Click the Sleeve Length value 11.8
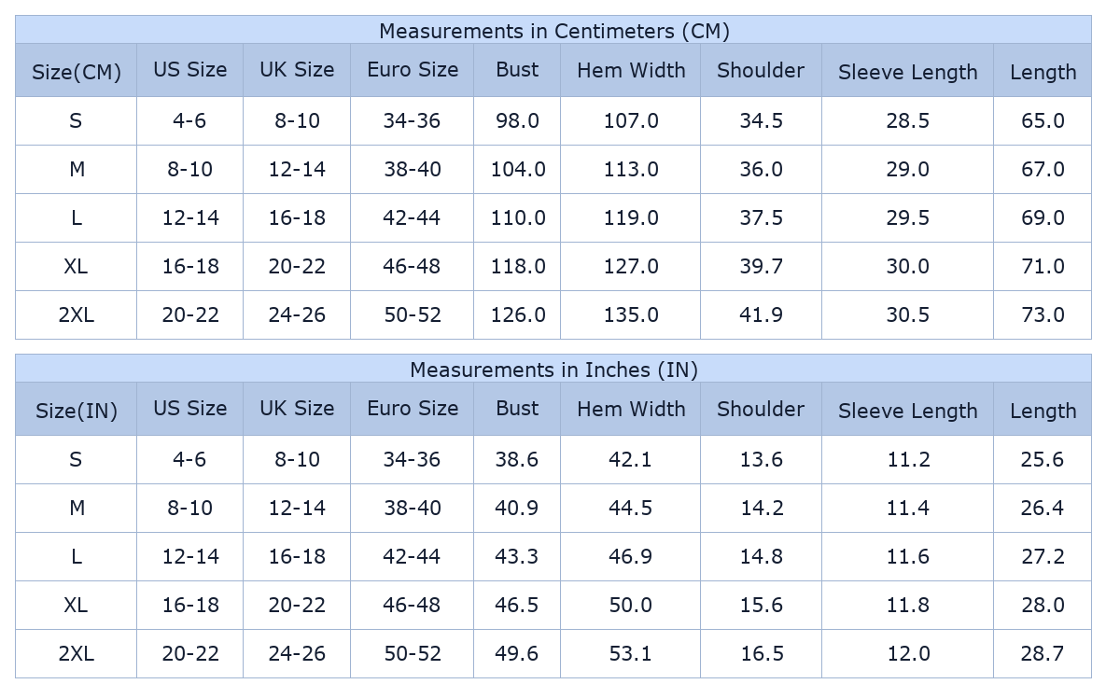The height and width of the screenshot is (698, 1106). click(x=907, y=606)
